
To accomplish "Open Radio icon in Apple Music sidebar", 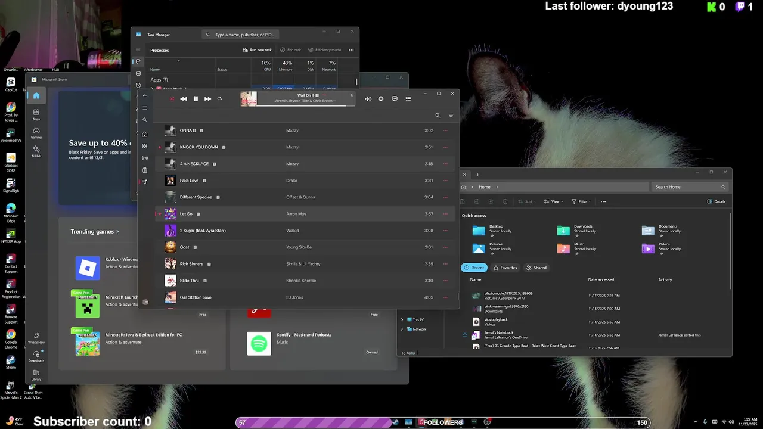I will tap(145, 158).
